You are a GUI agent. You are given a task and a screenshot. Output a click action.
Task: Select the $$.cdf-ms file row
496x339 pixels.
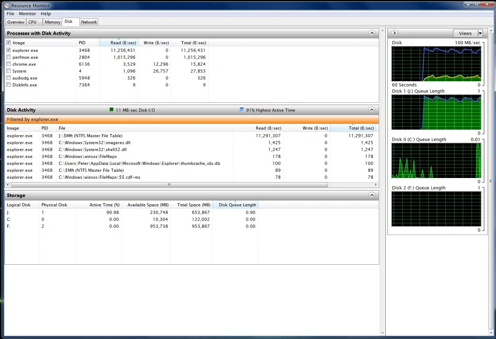(x=190, y=177)
